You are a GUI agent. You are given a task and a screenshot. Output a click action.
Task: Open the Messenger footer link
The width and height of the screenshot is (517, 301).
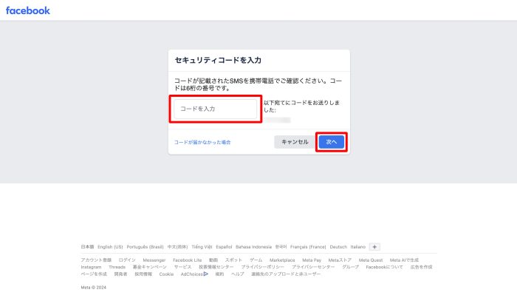154,260
